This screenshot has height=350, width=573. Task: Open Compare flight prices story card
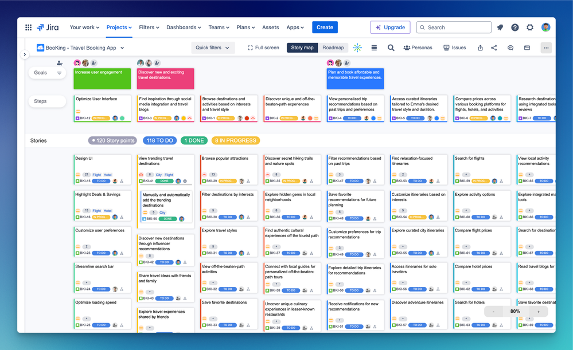click(482, 242)
